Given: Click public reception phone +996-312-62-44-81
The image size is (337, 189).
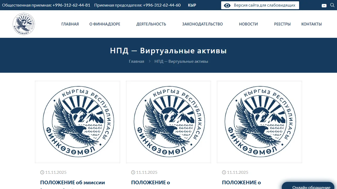Looking at the screenshot, I should pos(71,5).
